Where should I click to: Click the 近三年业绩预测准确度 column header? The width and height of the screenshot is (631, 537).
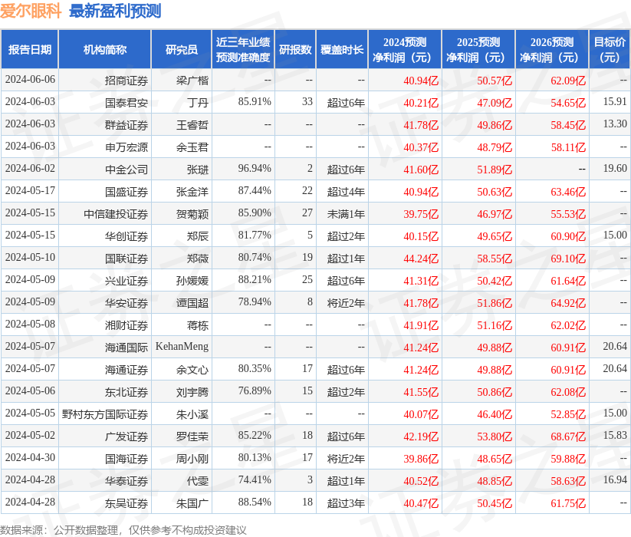point(243,50)
